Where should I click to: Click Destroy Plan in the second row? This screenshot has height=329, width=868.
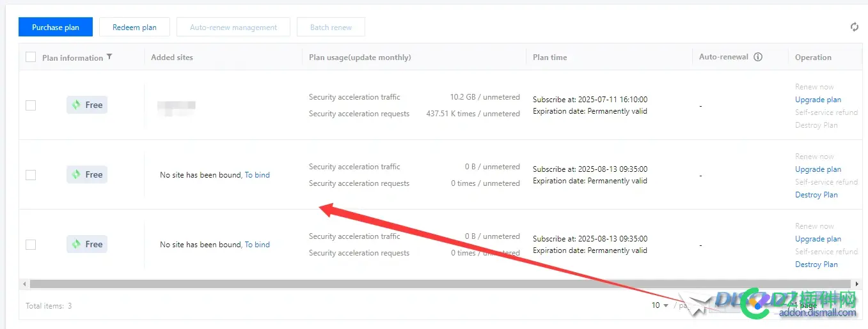(x=816, y=195)
